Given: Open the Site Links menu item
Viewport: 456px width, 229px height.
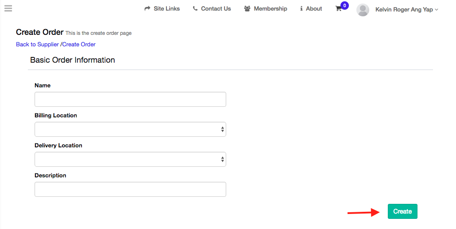Looking at the screenshot, I should pyautogui.click(x=166, y=9).
